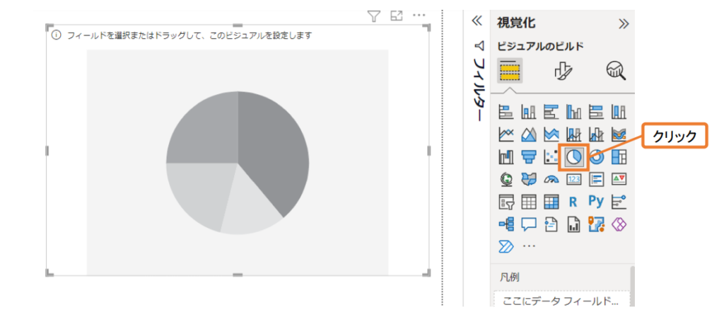Image resolution: width=724 pixels, height=322 pixels.
Task: Select the KPI visual
Action: coord(619,179)
